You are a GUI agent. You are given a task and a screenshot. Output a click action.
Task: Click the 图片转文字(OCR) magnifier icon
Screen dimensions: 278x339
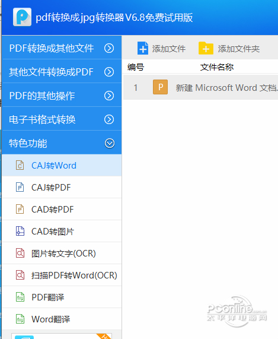[20, 253]
